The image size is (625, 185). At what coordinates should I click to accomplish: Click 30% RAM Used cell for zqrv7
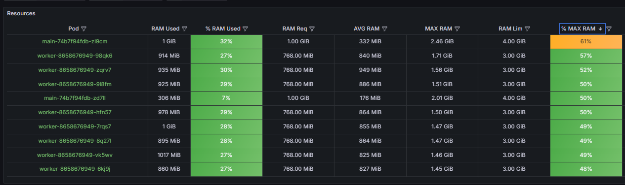point(226,70)
